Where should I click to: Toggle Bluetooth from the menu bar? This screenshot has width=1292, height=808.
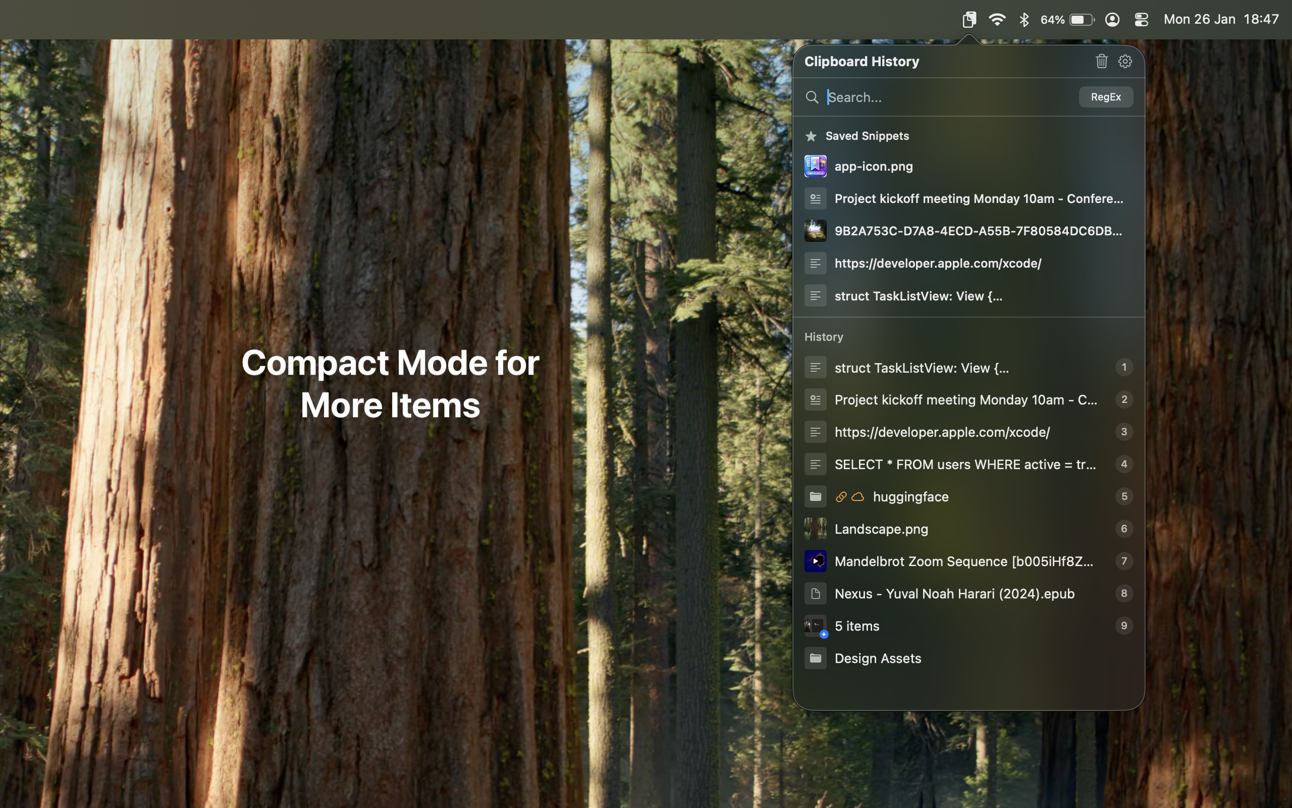(x=1024, y=19)
